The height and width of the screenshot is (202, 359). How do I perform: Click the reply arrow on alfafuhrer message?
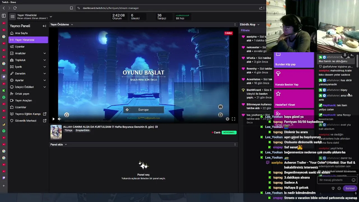(x=352, y=55)
